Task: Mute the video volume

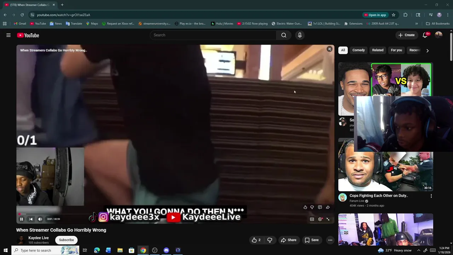Action: (x=40, y=219)
